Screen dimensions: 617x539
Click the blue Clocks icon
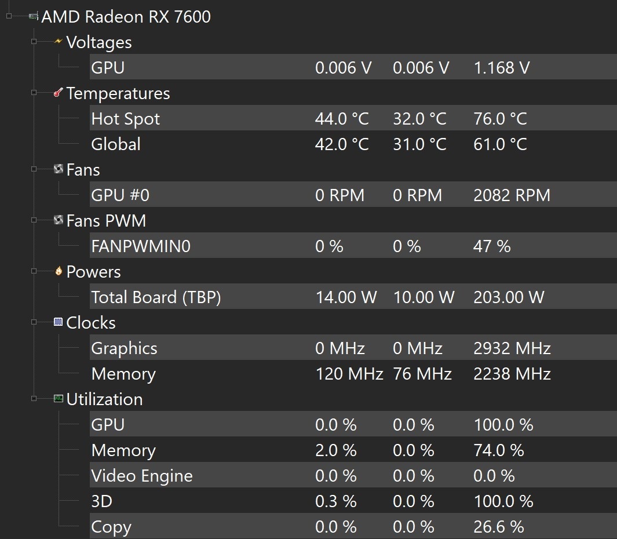coord(58,322)
